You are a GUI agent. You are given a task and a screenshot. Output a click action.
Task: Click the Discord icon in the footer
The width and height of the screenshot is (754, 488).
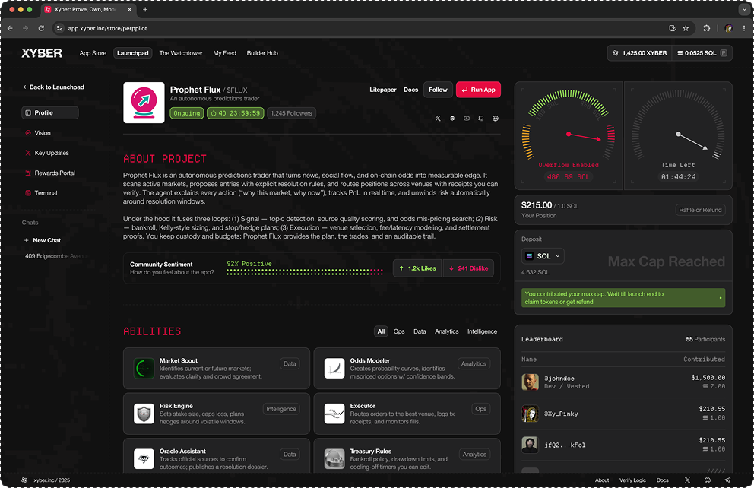point(708,480)
